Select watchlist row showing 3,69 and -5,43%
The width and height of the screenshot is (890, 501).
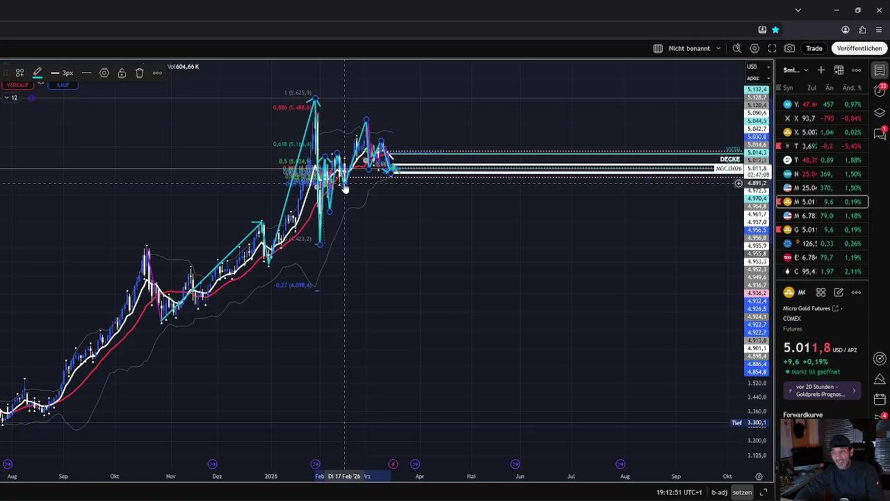click(x=823, y=146)
